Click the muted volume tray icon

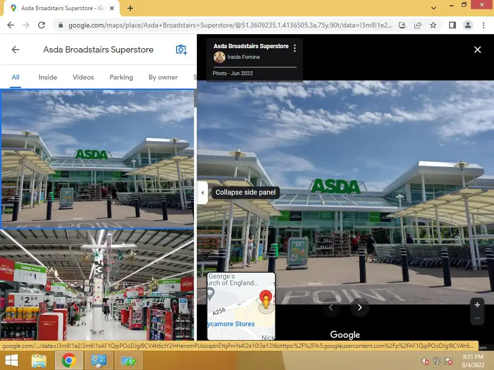(x=425, y=361)
